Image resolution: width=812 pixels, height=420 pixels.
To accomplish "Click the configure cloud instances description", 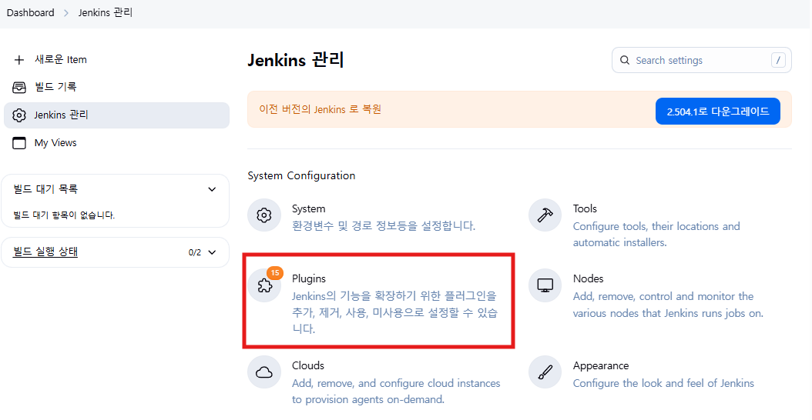I will click(396, 391).
